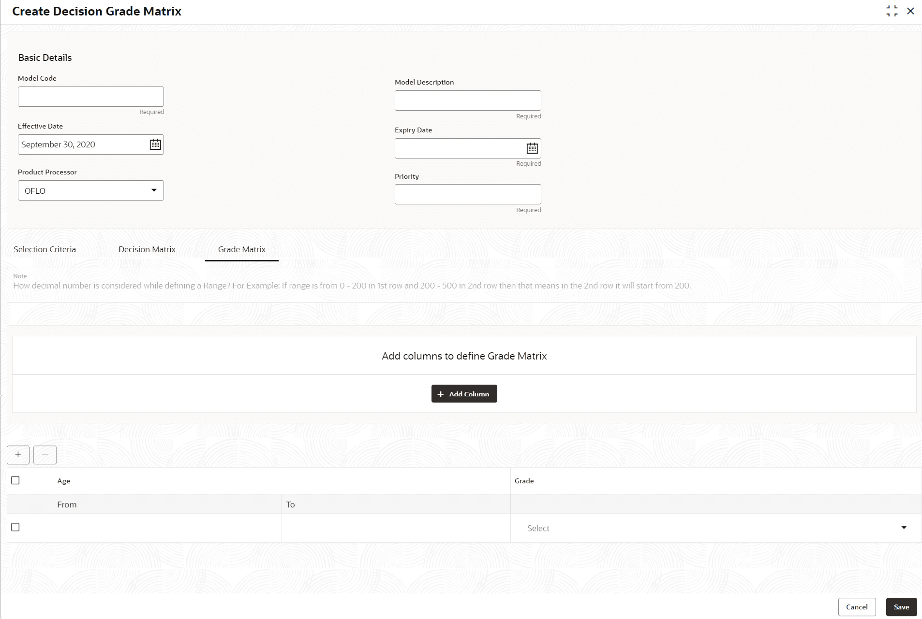The width and height of the screenshot is (922, 619).
Task: Click the Add Column button
Action: 464,394
